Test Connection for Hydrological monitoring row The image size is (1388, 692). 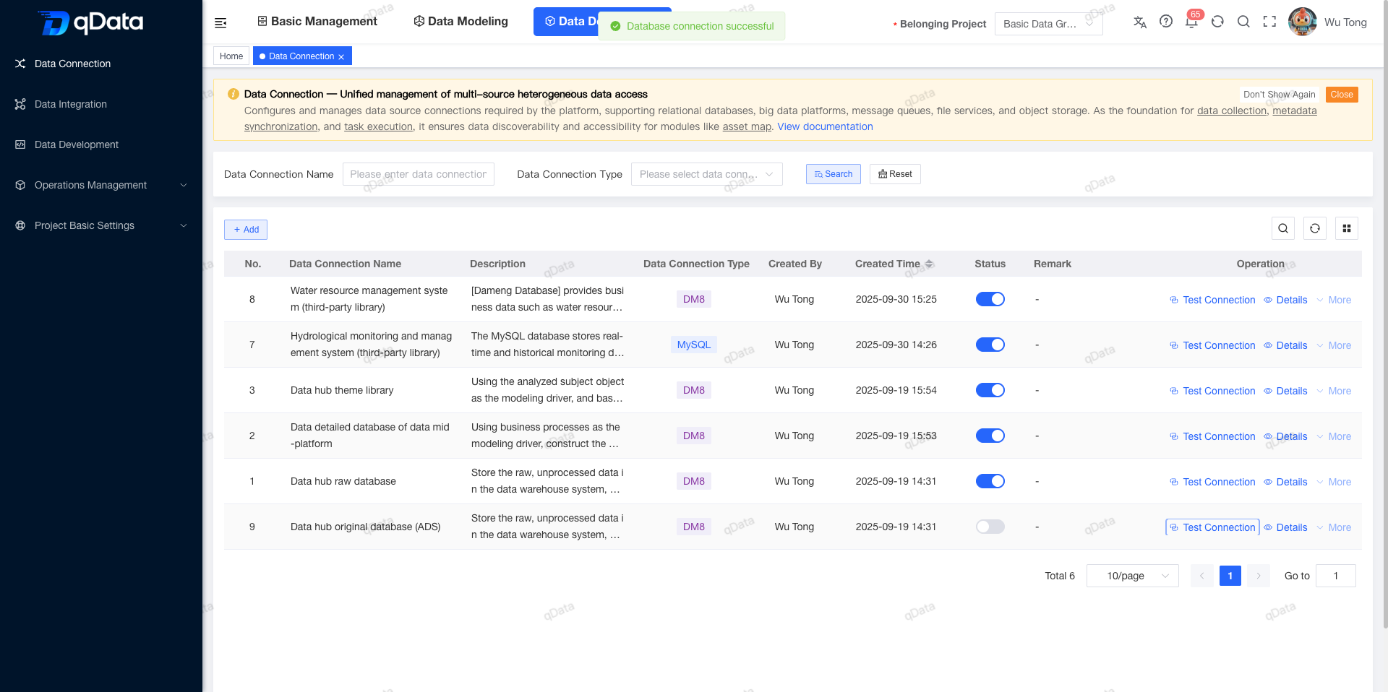click(1212, 345)
